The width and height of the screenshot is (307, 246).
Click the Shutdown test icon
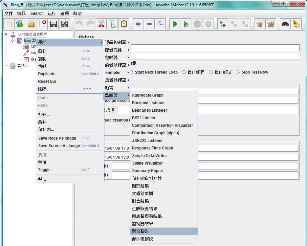point(208,24)
